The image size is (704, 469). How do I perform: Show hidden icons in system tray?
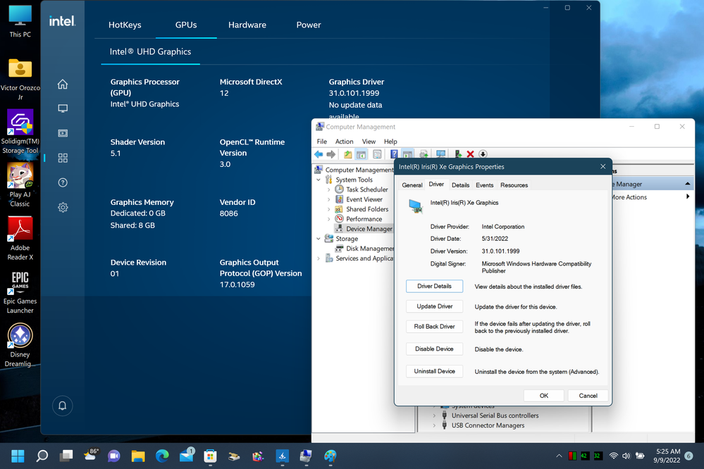click(x=559, y=456)
